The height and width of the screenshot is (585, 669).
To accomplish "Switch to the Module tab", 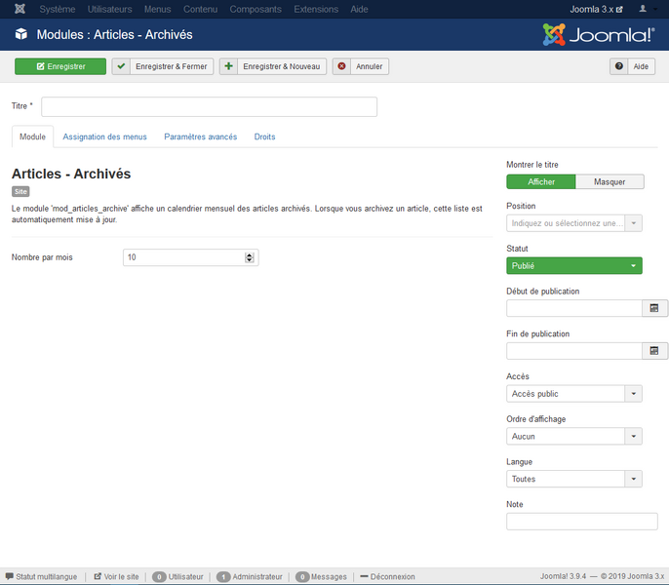I will coord(32,136).
